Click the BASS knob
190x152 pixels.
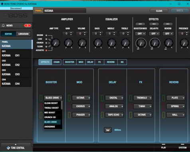point(98,43)
